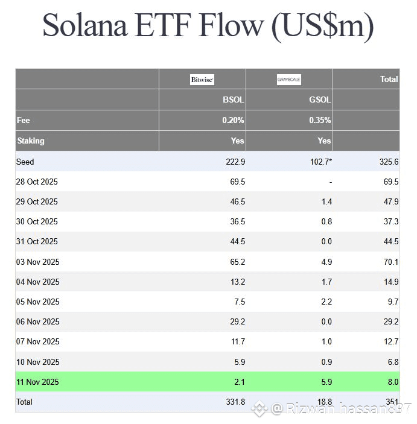Click the 03 Nov 2025 date cell
Image resolution: width=417 pixels, height=424 pixels.
pyautogui.click(x=37, y=262)
